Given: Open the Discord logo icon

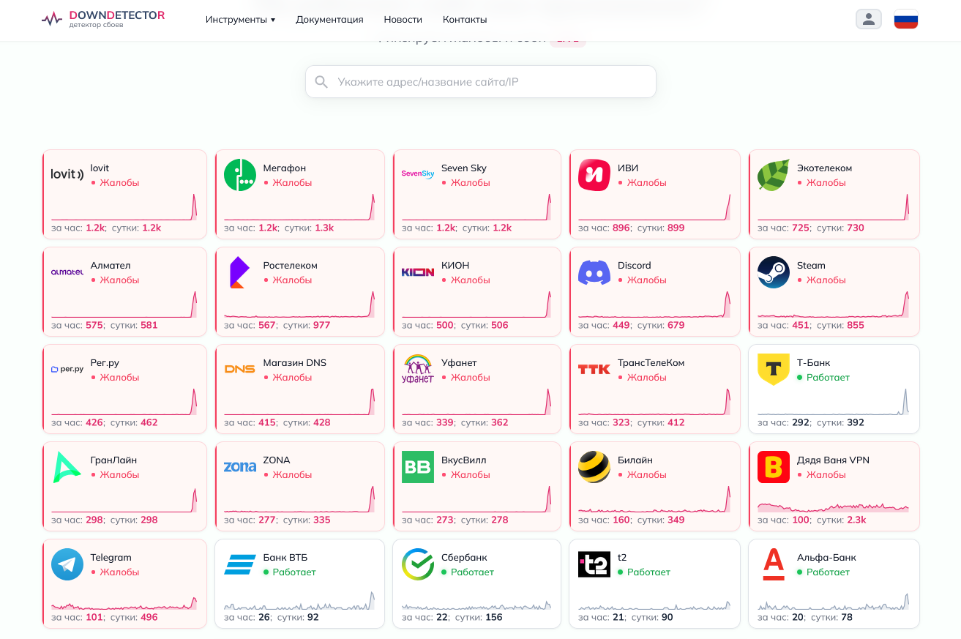Looking at the screenshot, I should [594, 272].
